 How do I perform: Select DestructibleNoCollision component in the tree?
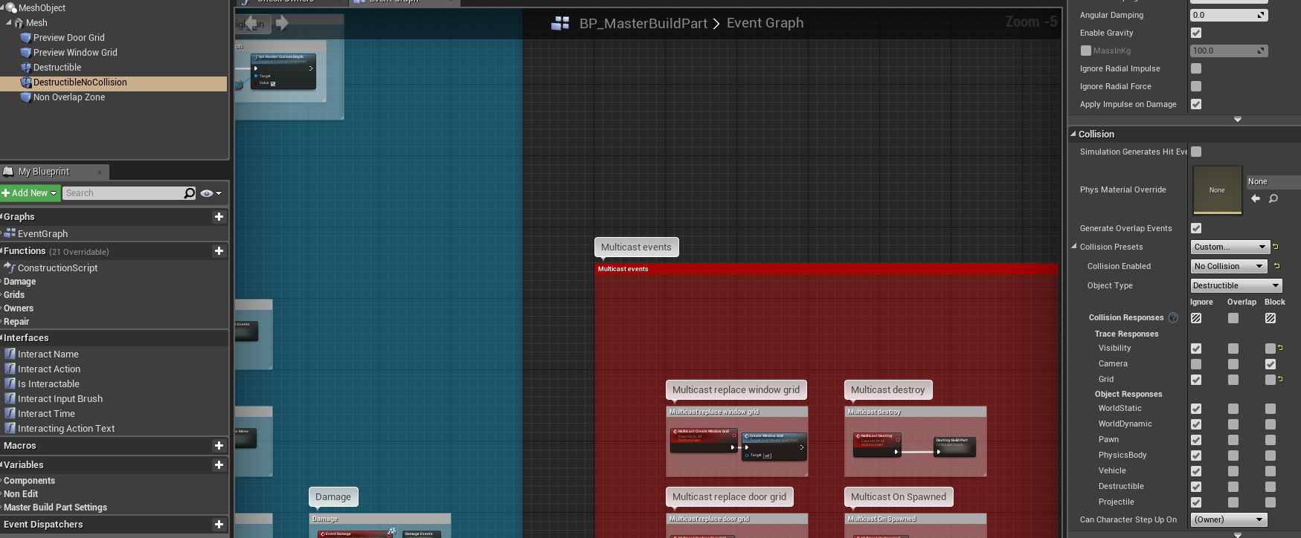[x=80, y=82]
